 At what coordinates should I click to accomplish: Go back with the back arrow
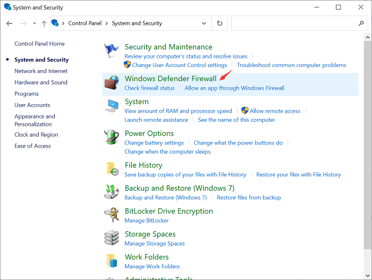tap(10, 23)
